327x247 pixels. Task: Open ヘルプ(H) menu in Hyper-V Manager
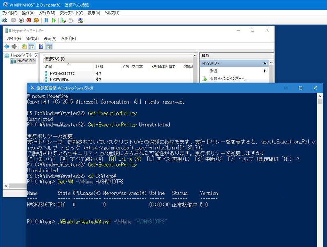(x=69, y=38)
